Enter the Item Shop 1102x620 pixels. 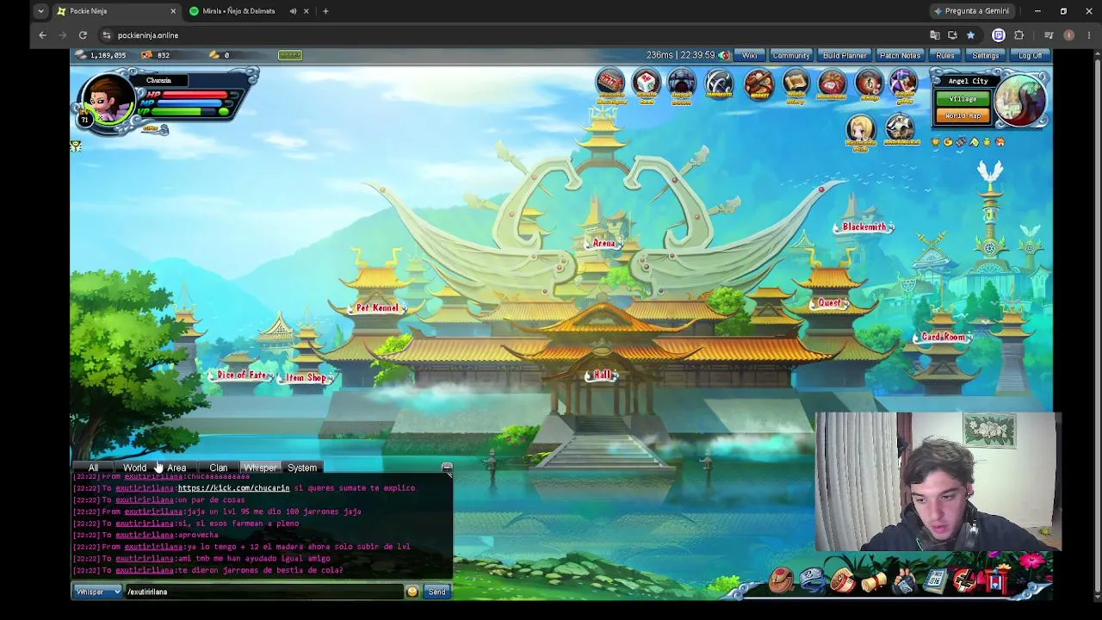(306, 378)
